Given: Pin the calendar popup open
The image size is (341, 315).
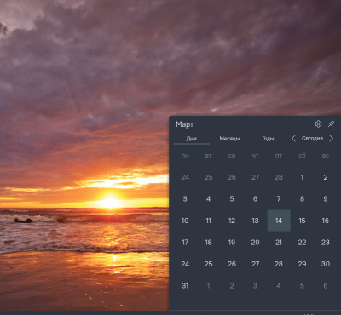Looking at the screenshot, I should 331,124.
